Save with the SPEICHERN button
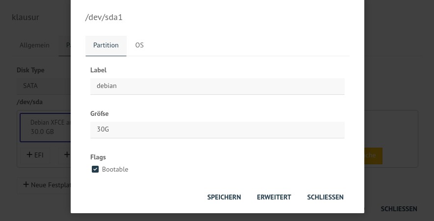 coord(224,197)
